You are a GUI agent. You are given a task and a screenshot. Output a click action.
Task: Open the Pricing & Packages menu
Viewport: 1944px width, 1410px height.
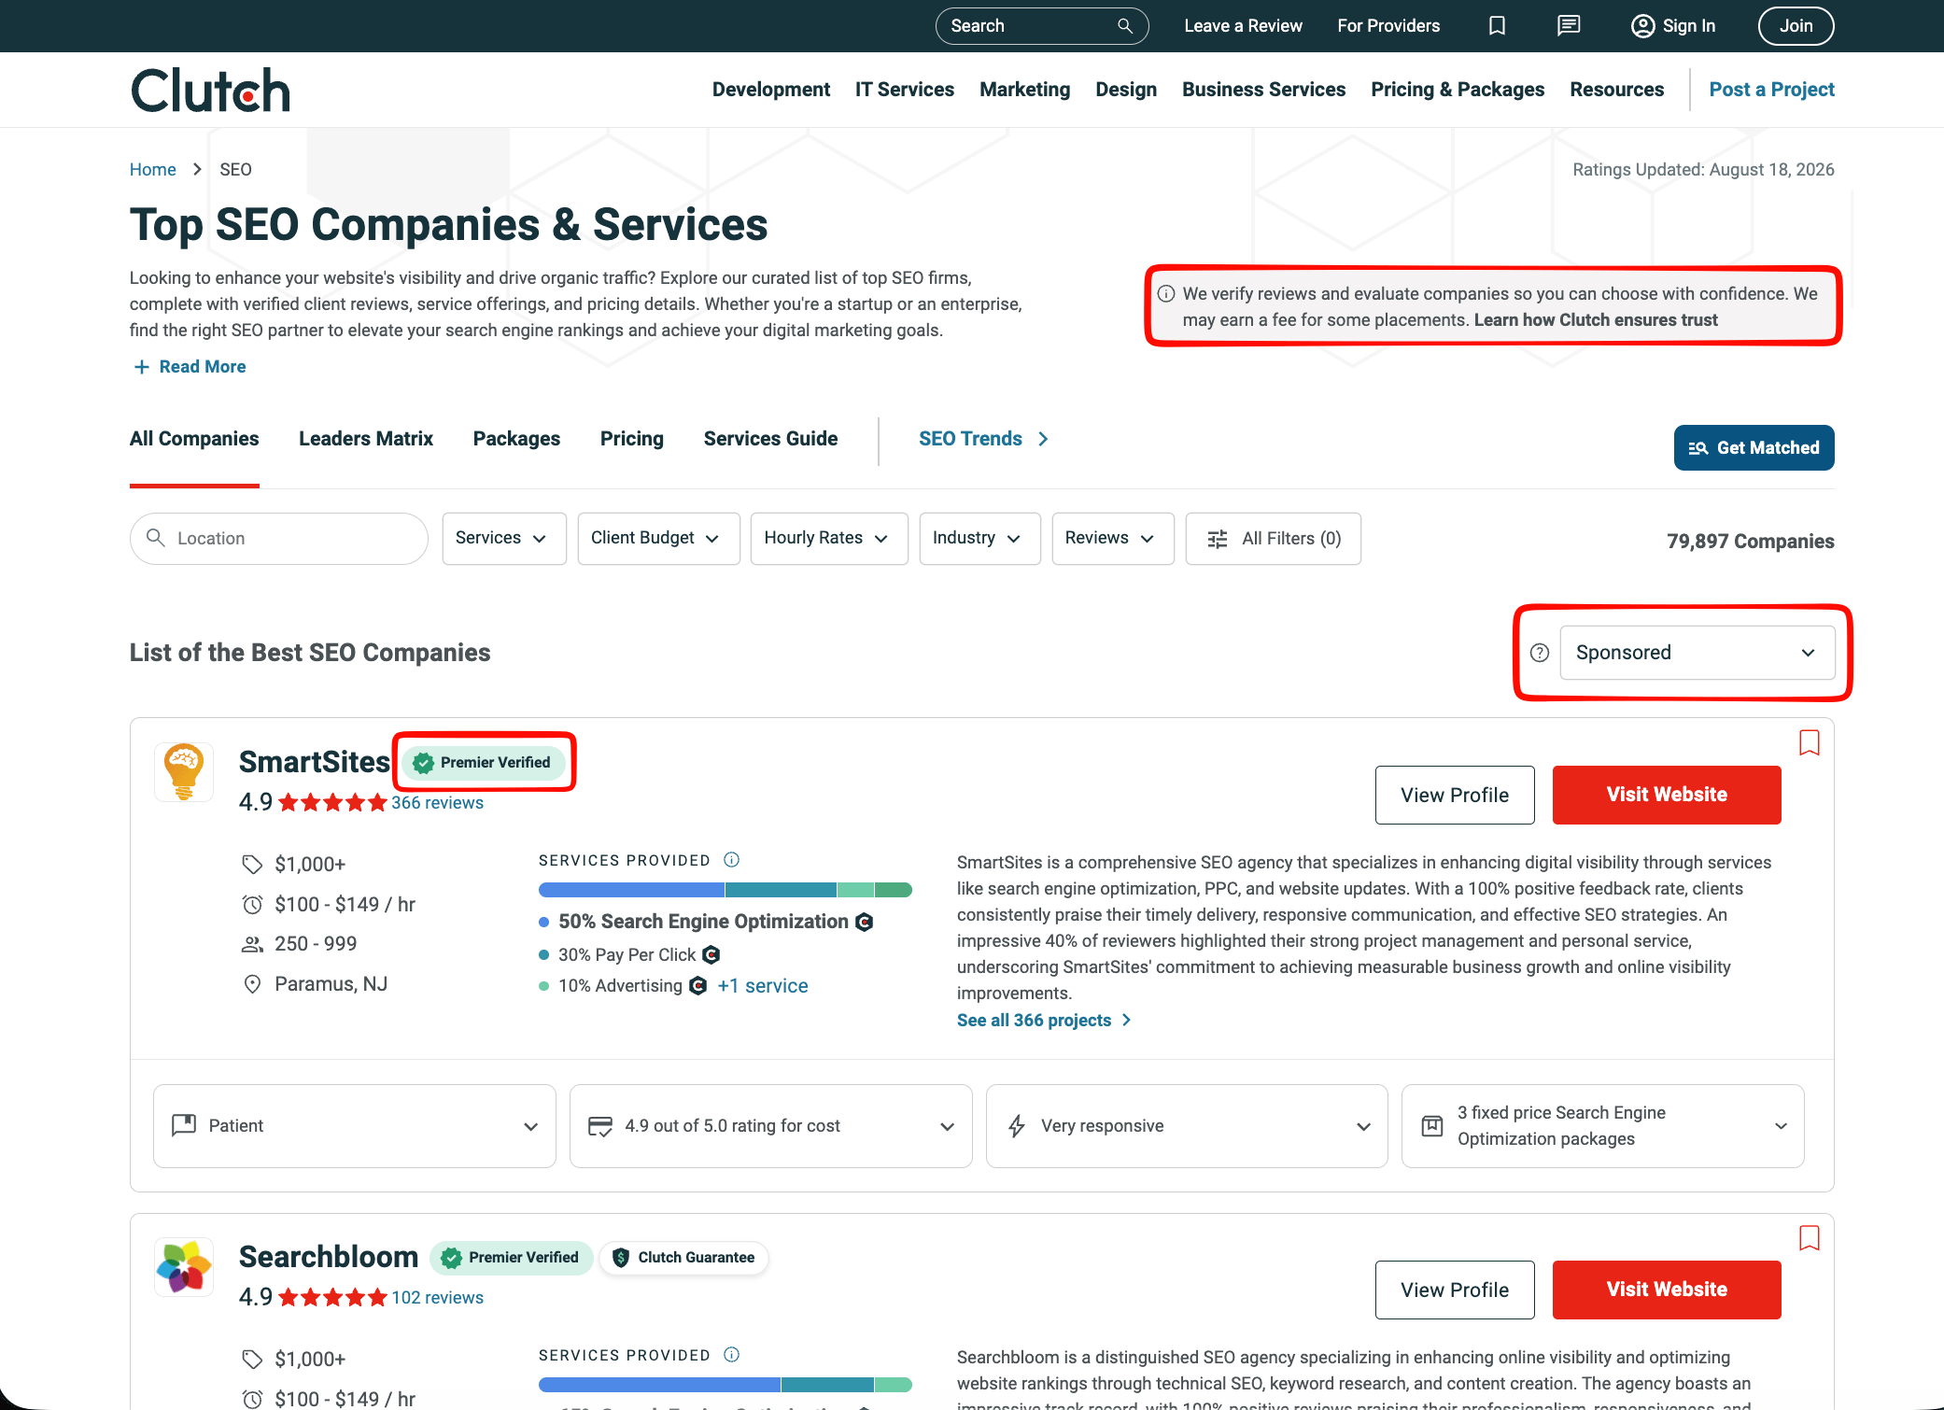coord(1458,90)
